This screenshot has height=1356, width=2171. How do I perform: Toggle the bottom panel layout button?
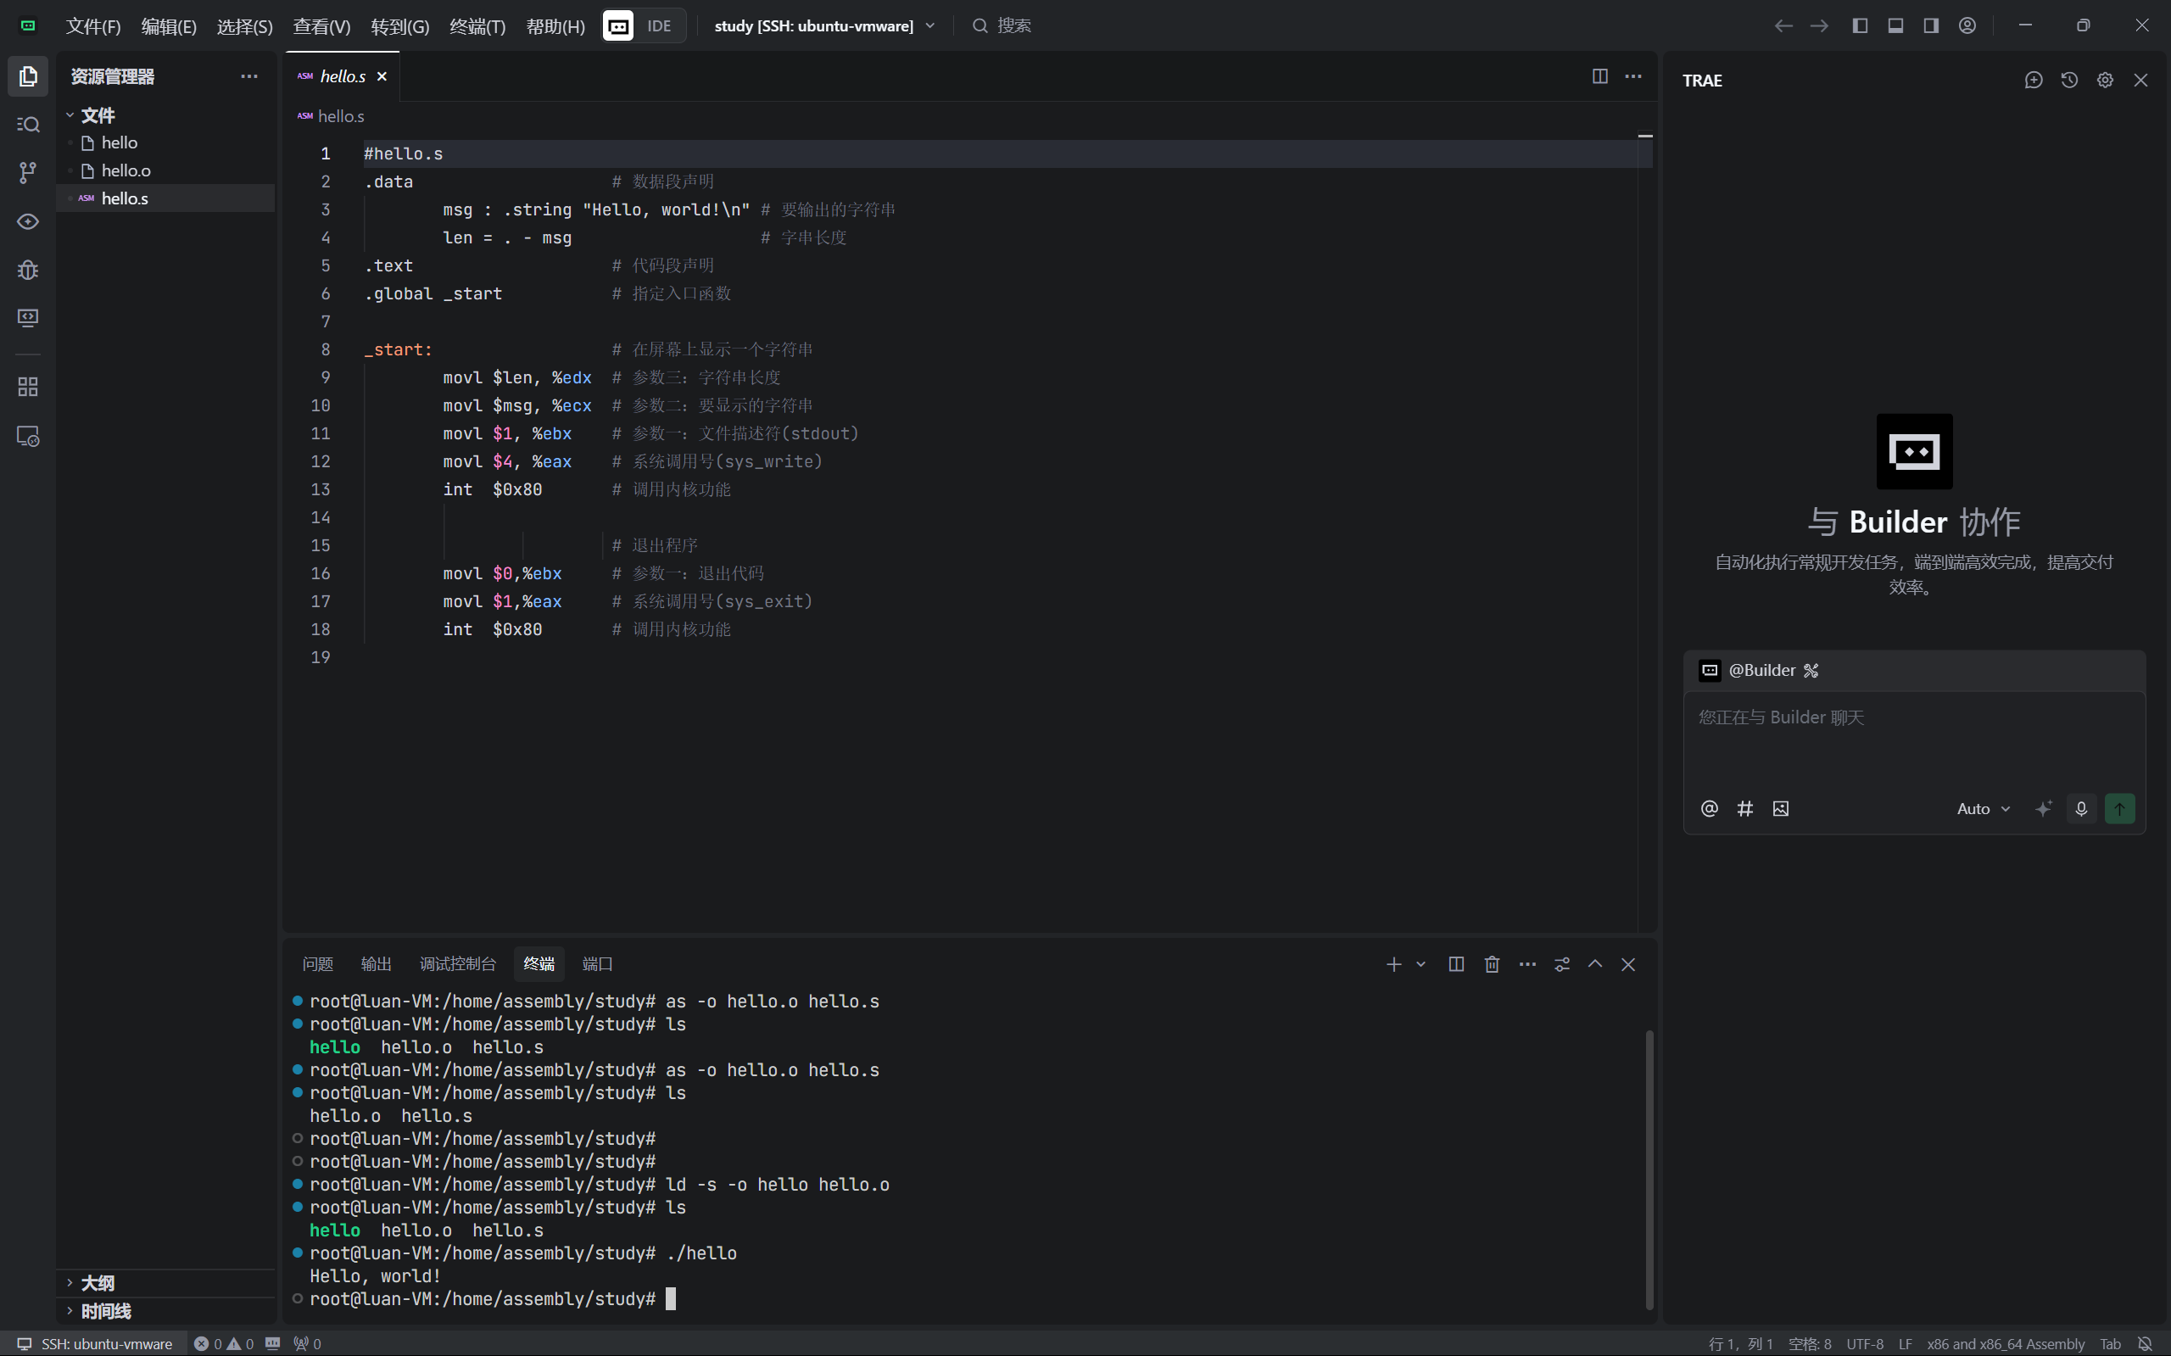point(1895,25)
